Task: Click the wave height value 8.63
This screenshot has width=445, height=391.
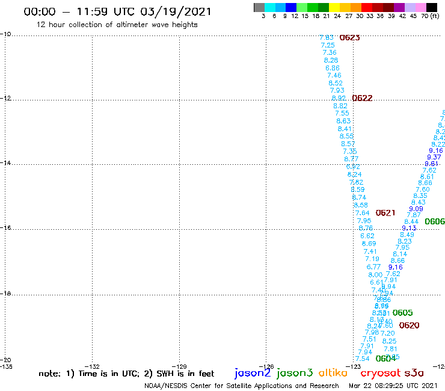Action: click(x=343, y=122)
